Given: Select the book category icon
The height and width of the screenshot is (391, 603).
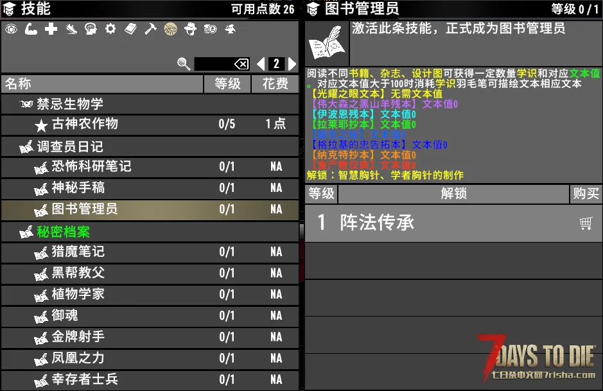Looking at the screenshot, I should tap(130, 29).
